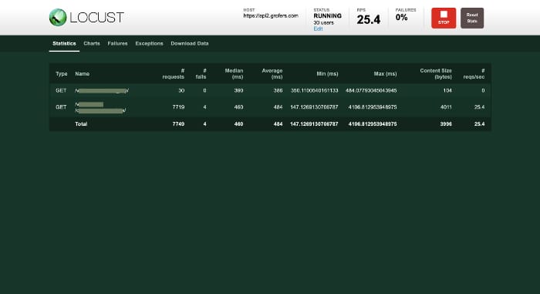Sort by # reqs/sec column header

[474, 74]
